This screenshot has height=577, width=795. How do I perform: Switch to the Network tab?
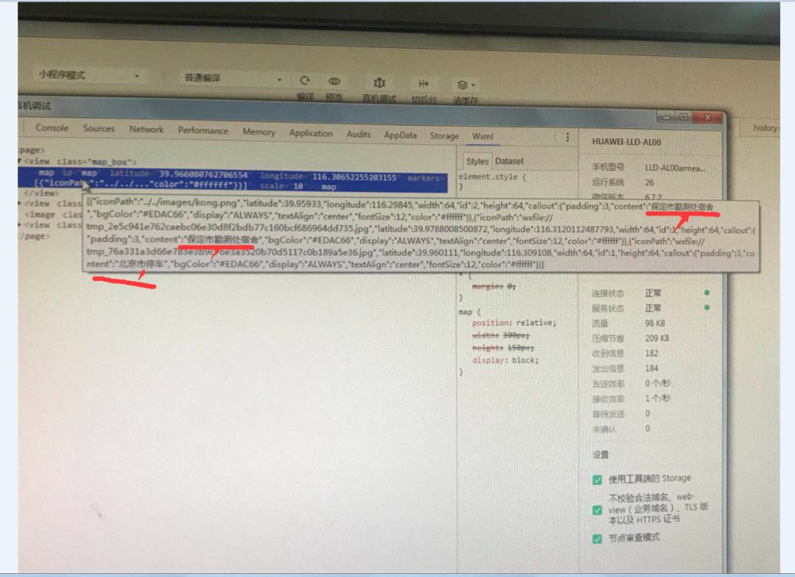pyautogui.click(x=146, y=130)
